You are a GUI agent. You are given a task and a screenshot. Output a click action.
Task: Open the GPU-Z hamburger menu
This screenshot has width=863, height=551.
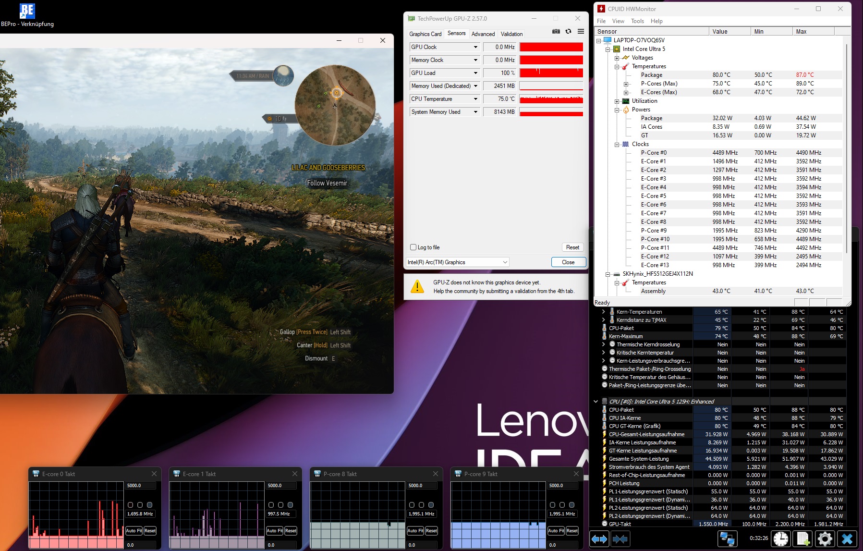pyautogui.click(x=581, y=32)
